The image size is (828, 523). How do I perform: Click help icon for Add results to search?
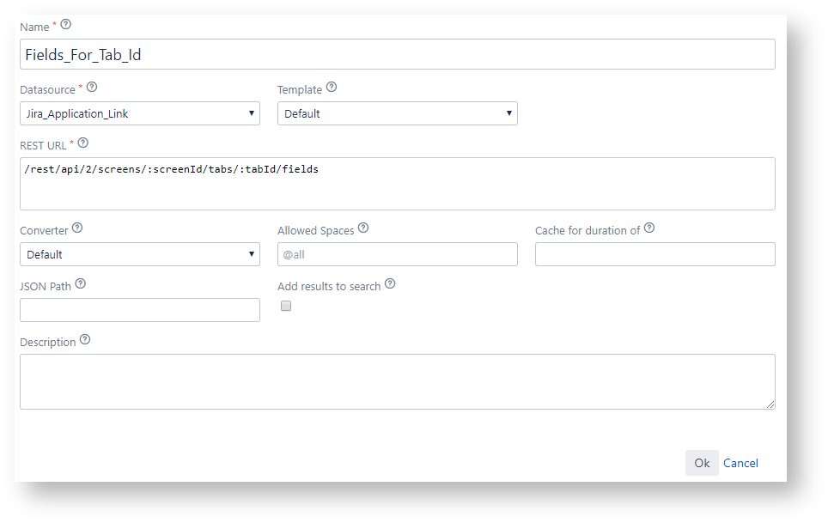[390, 284]
